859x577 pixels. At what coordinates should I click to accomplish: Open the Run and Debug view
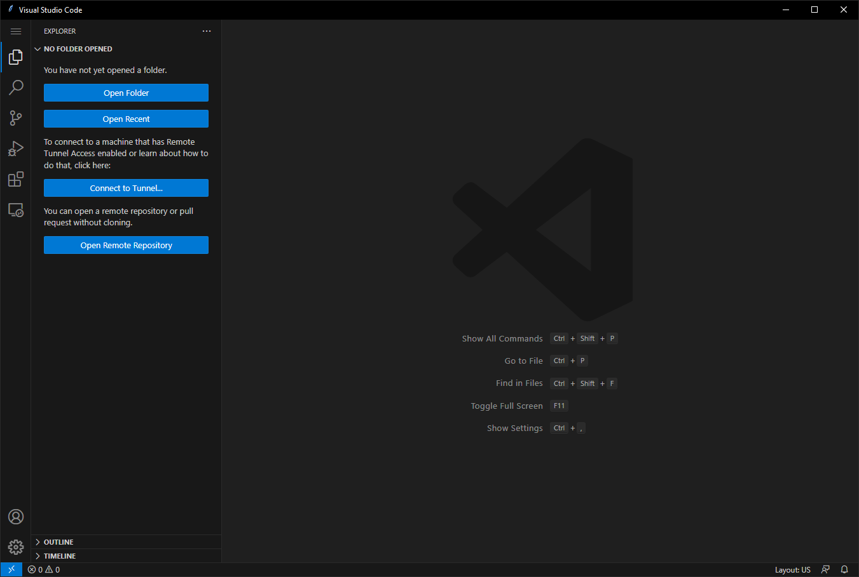click(x=16, y=148)
